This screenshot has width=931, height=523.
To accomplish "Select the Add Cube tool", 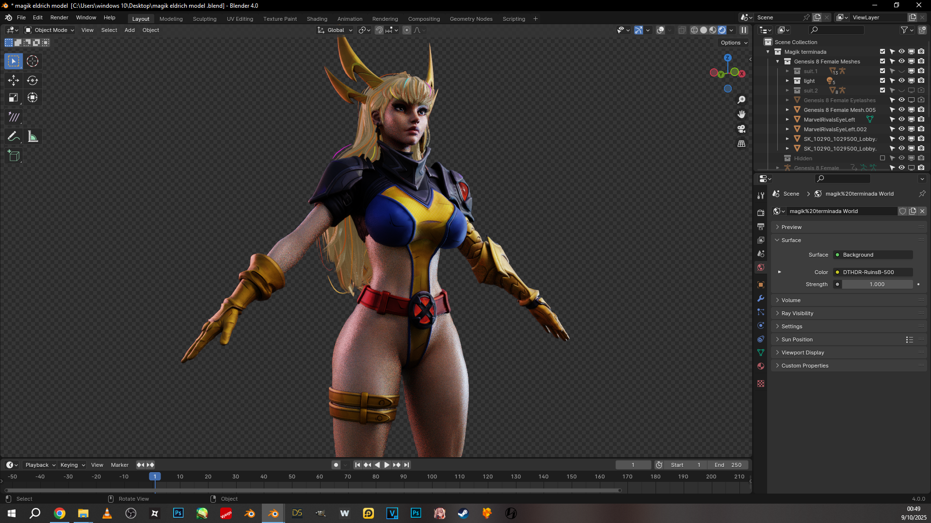I will point(14,156).
